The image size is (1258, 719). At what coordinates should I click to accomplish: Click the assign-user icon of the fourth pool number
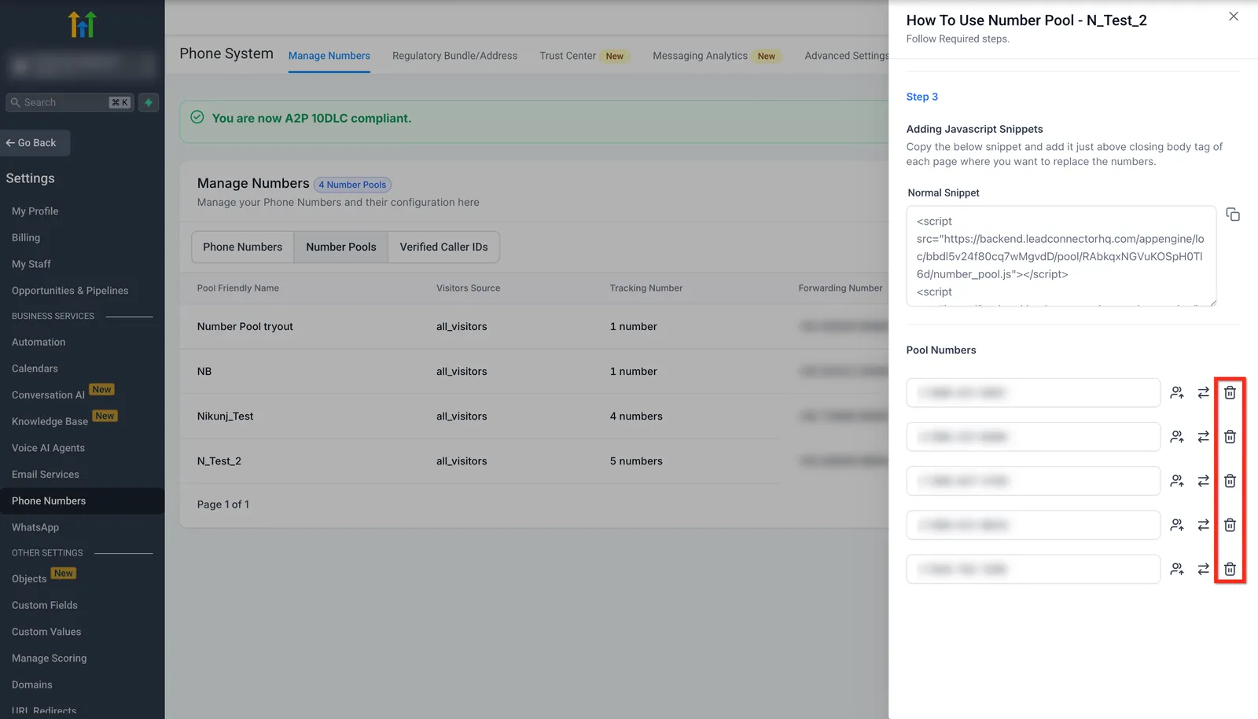coord(1177,524)
